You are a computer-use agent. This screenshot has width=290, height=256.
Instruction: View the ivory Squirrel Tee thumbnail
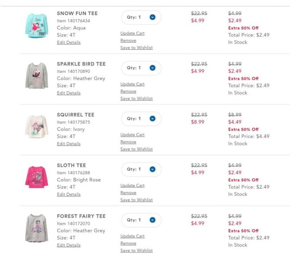point(36,127)
